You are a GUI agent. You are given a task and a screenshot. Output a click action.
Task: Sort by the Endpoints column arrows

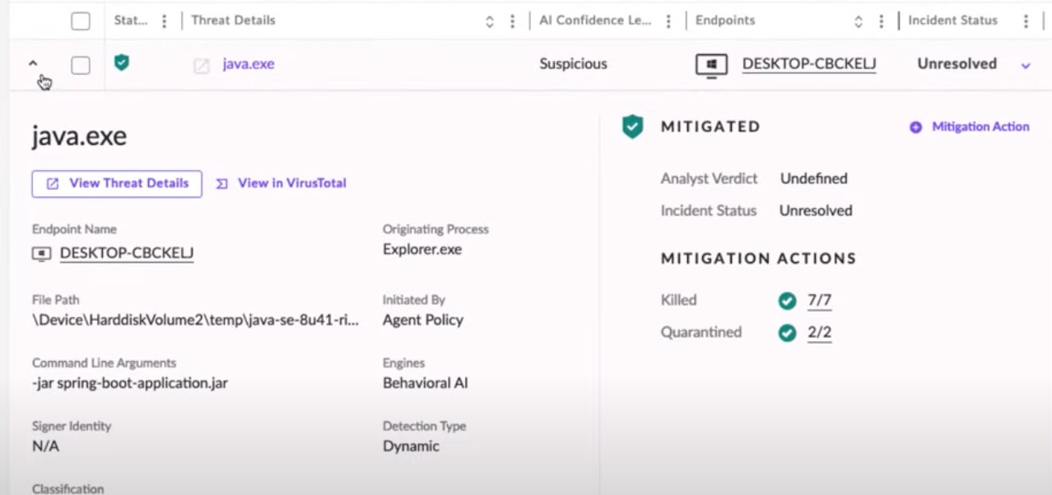click(x=859, y=21)
